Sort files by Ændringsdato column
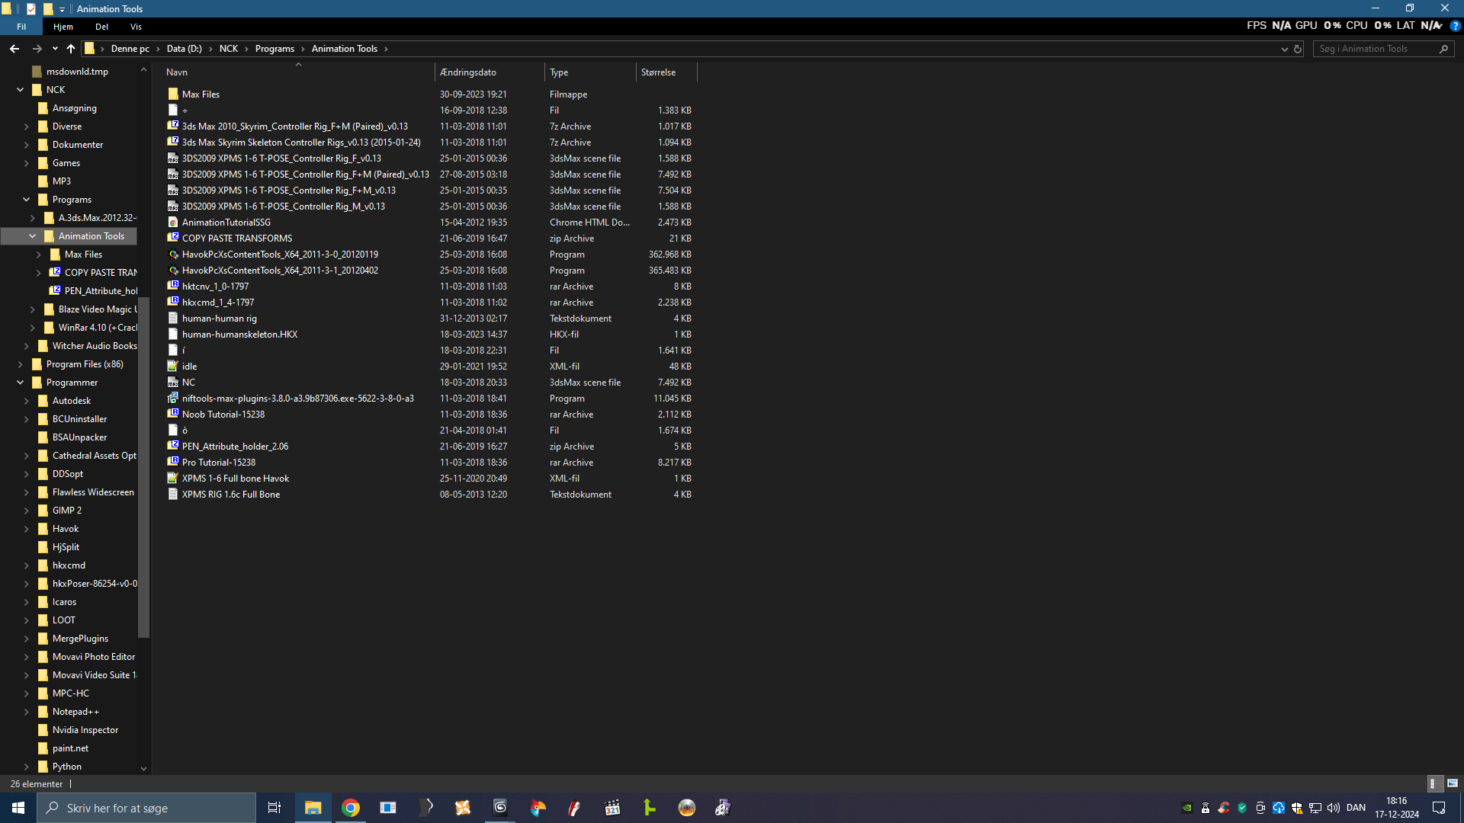 click(490, 72)
